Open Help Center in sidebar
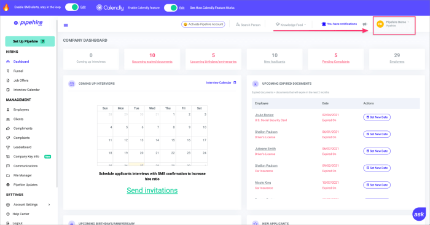Screen dimensions: 430x225 [x=21, y=214]
